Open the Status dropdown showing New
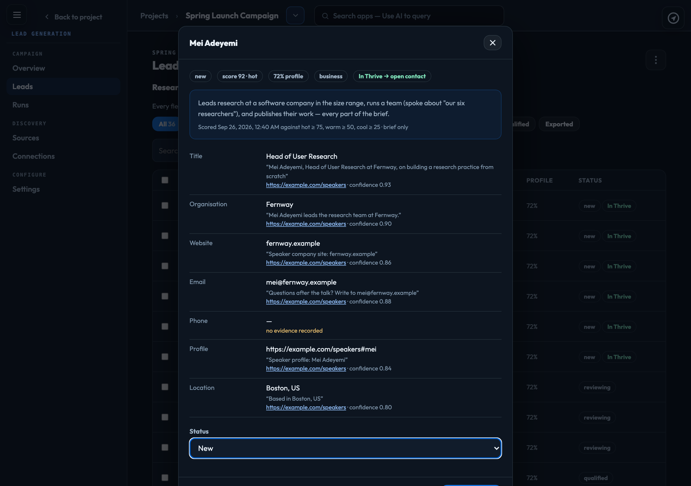This screenshot has width=691, height=486. tap(345, 448)
